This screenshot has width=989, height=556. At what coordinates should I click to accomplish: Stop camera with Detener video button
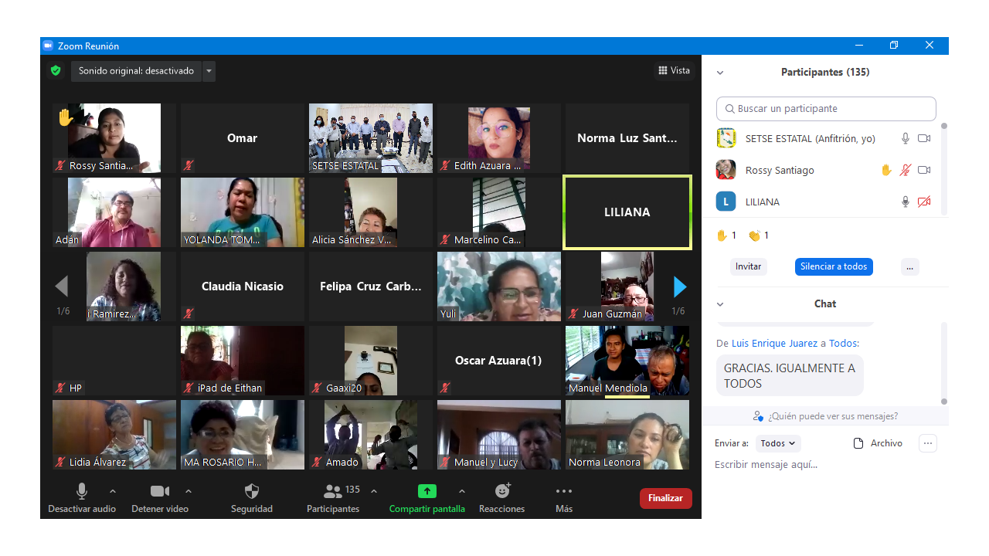160,497
